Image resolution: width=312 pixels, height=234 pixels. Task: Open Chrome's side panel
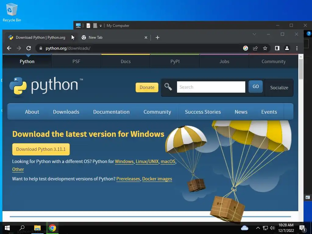[x=277, y=48]
